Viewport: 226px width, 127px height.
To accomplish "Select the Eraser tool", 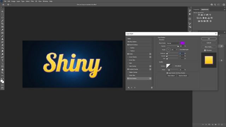I will tap(2, 45).
